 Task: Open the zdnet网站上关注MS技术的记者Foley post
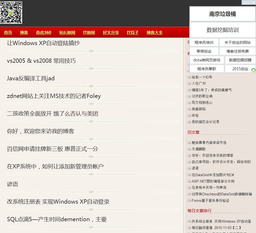(54, 96)
